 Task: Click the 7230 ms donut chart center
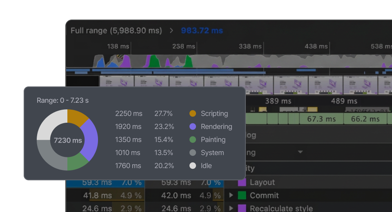pyautogui.click(x=68, y=140)
